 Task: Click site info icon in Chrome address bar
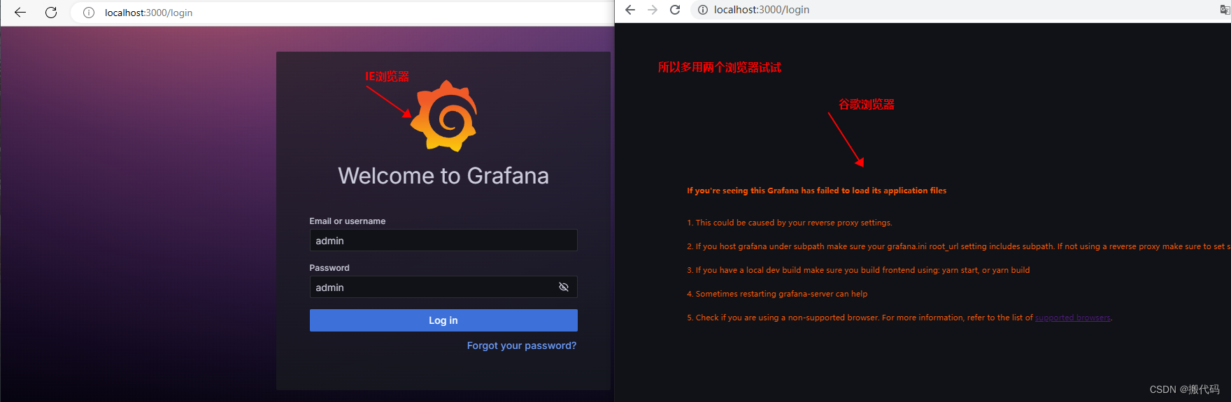click(x=702, y=10)
